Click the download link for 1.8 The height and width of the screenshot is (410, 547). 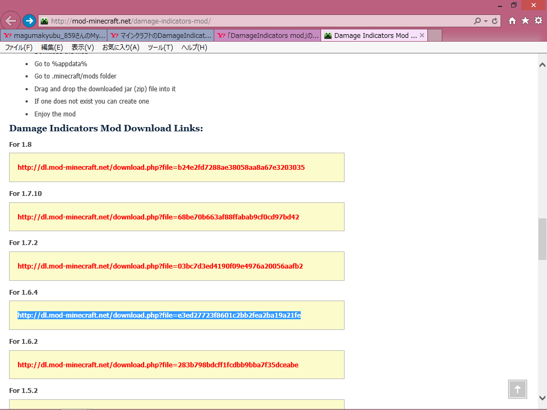(x=161, y=168)
